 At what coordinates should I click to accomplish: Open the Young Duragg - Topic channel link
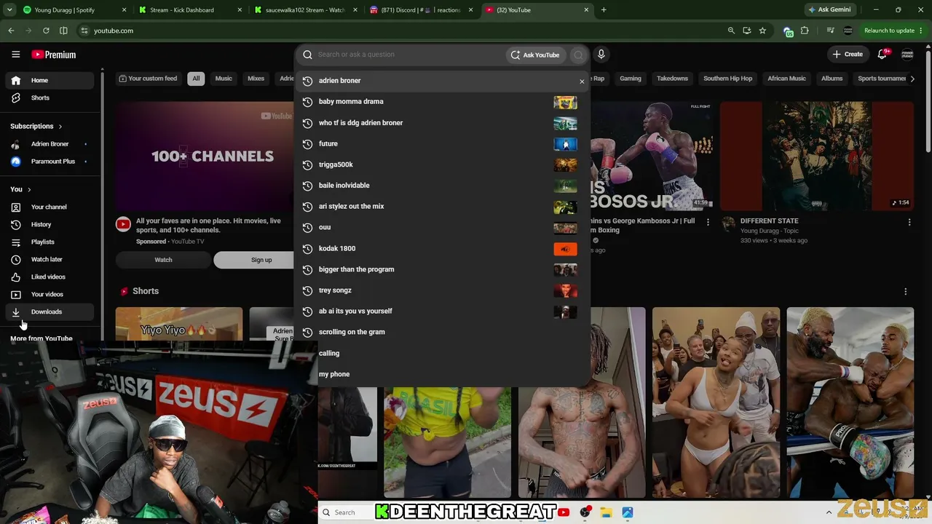coord(770,231)
